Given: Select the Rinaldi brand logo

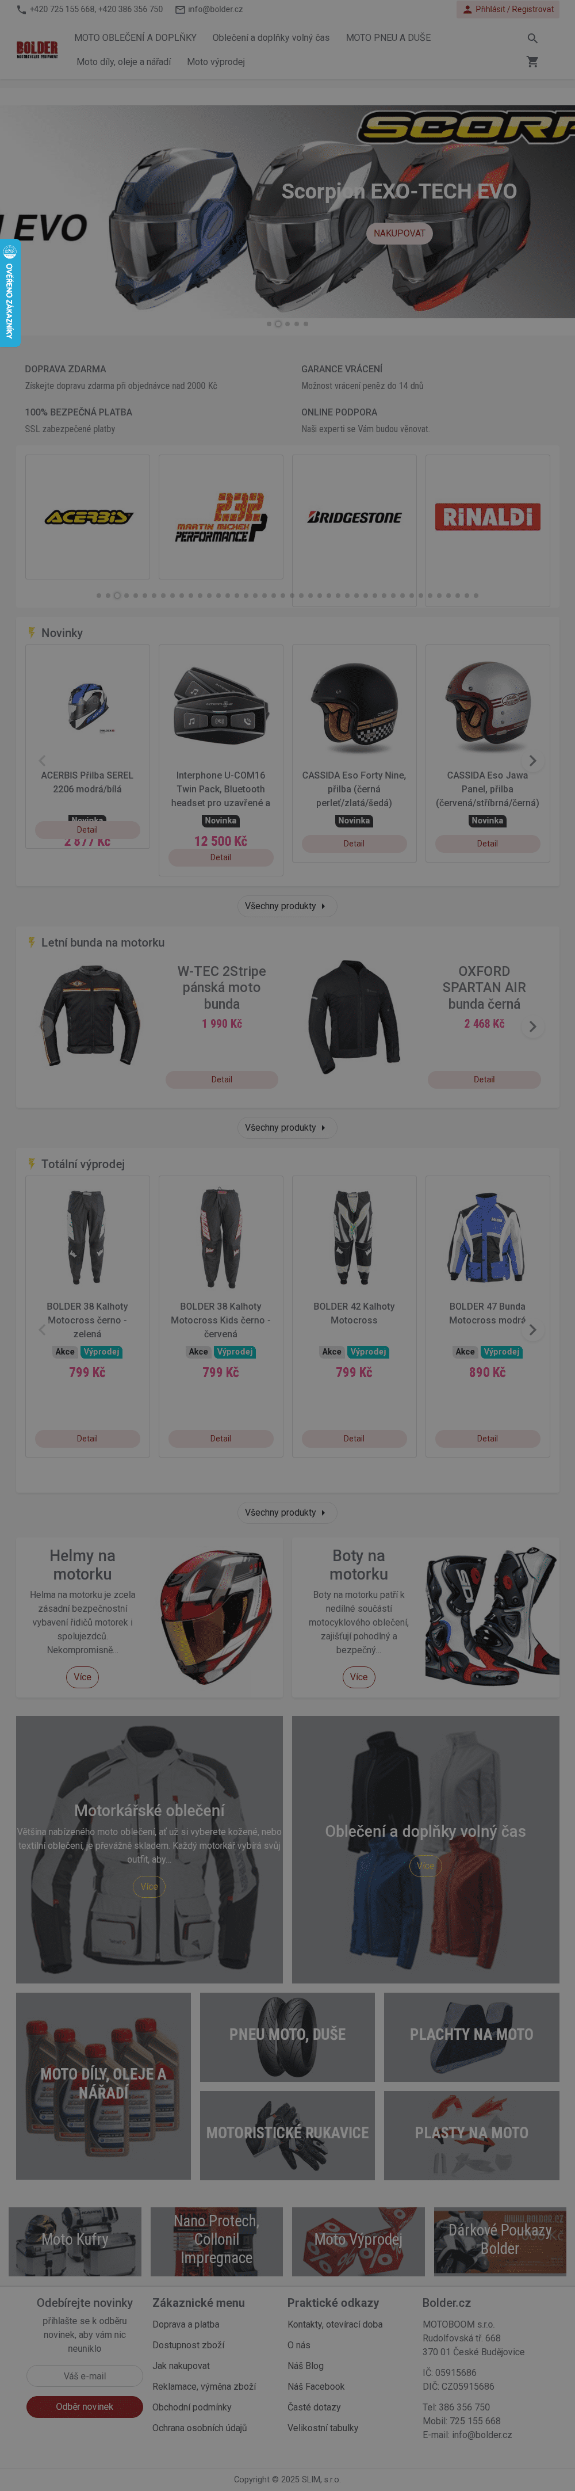Looking at the screenshot, I should [488, 517].
